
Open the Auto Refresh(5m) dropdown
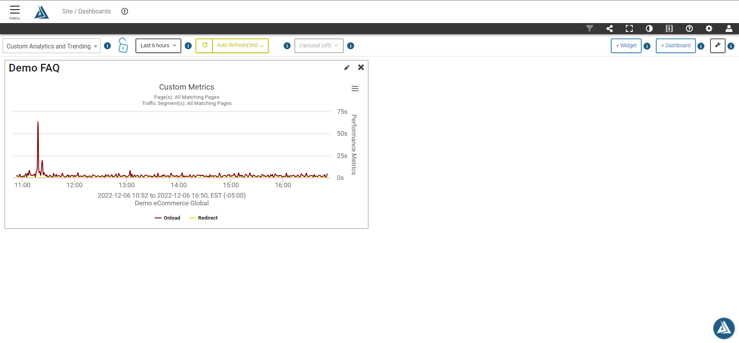point(241,45)
